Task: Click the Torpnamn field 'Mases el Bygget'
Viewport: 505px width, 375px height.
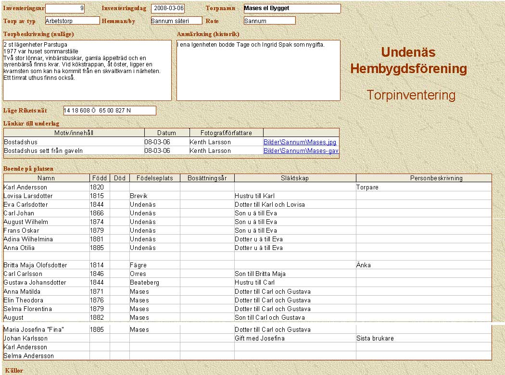Action: tap(291, 8)
